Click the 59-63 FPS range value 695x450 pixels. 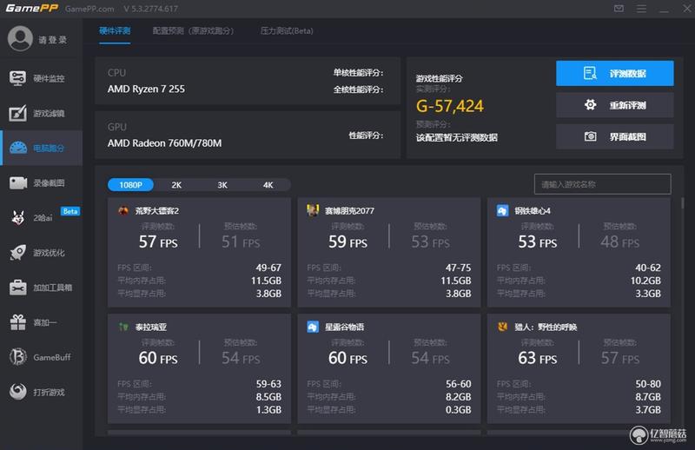tap(268, 384)
